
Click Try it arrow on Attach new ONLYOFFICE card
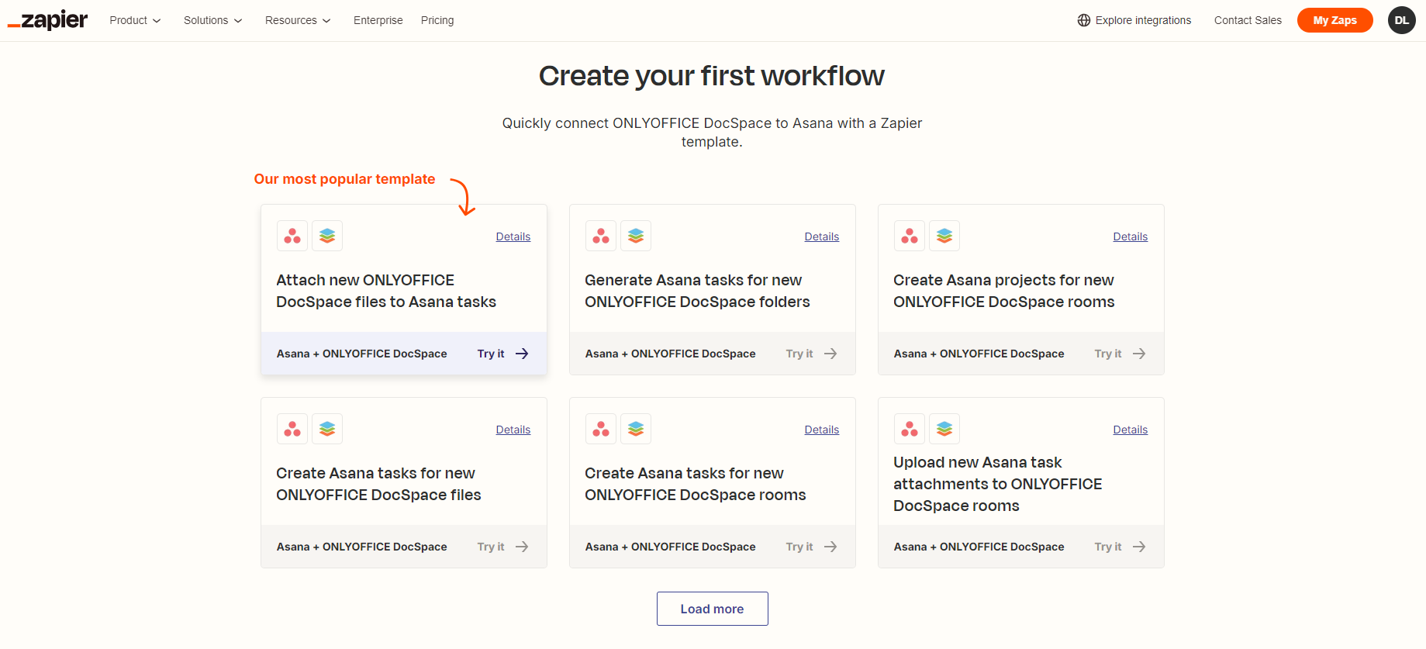click(522, 354)
